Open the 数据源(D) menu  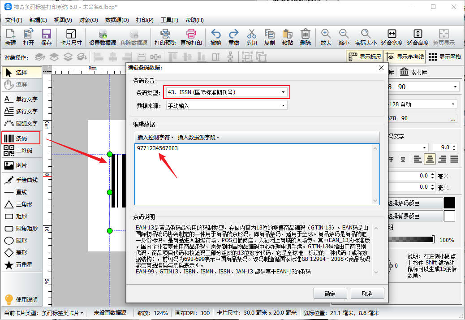(x=117, y=20)
